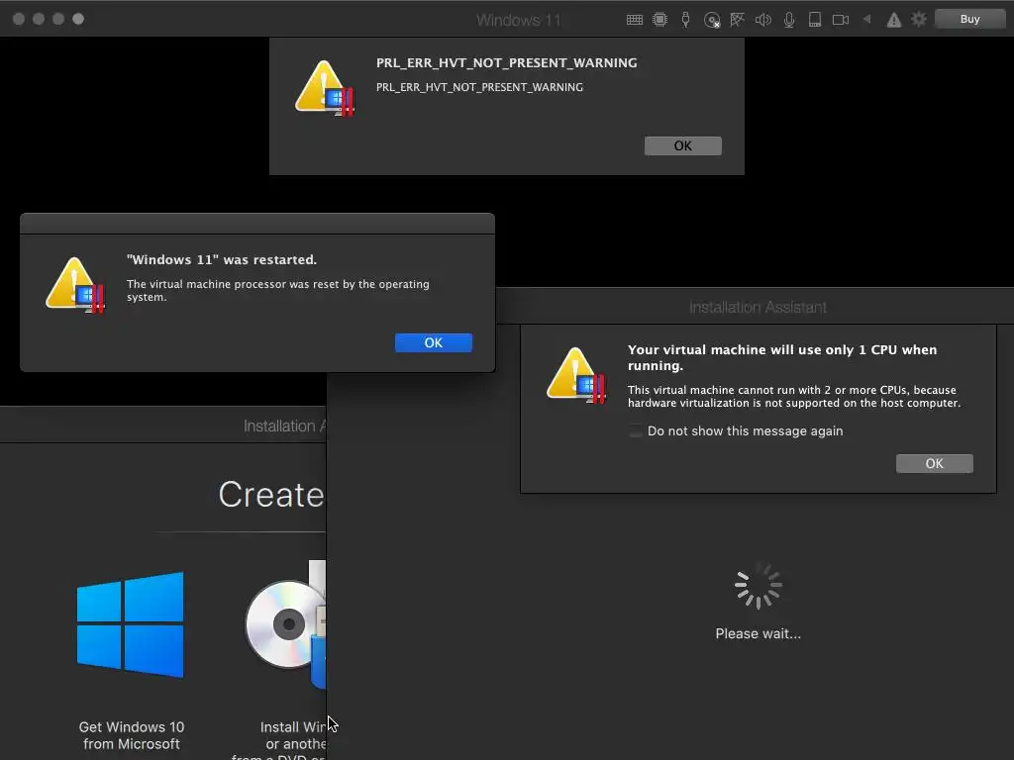Click OK in PRL_ERR_HVT_NOT_PRESENT_WARNING dialog
The width and height of the screenshot is (1014, 760).
[683, 146]
